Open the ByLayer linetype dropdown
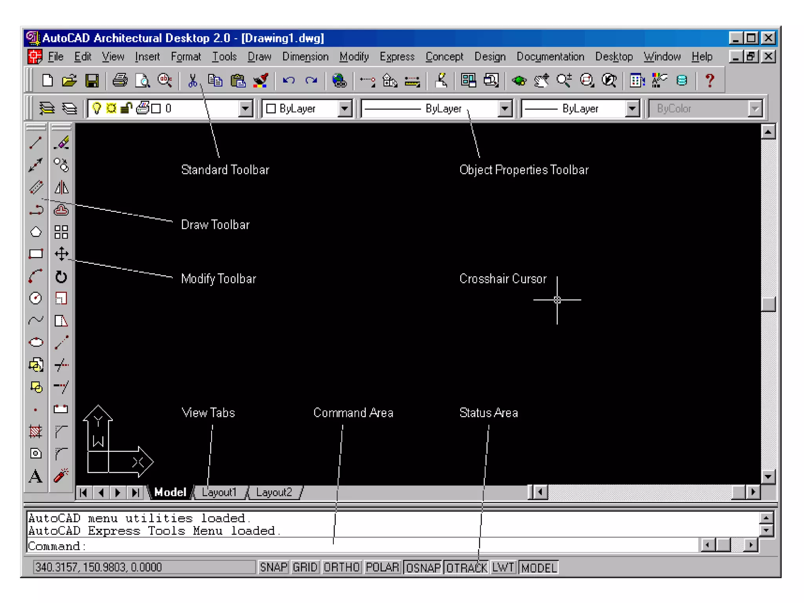The image size is (804, 603). (505, 108)
